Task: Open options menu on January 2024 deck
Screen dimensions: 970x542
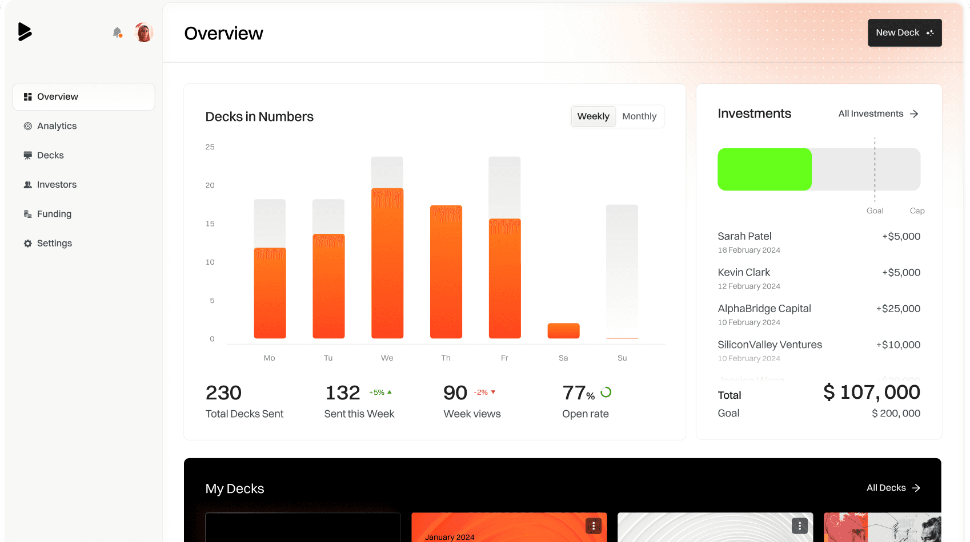Action: pyautogui.click(x=594, y=526)
